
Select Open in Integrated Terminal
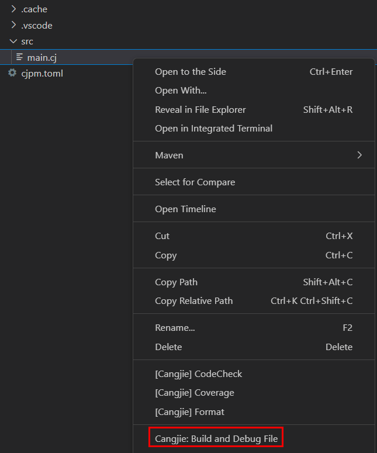pyautogui.click(x=213, y=129)
